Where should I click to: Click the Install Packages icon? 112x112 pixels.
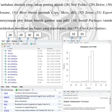(2, 90)
